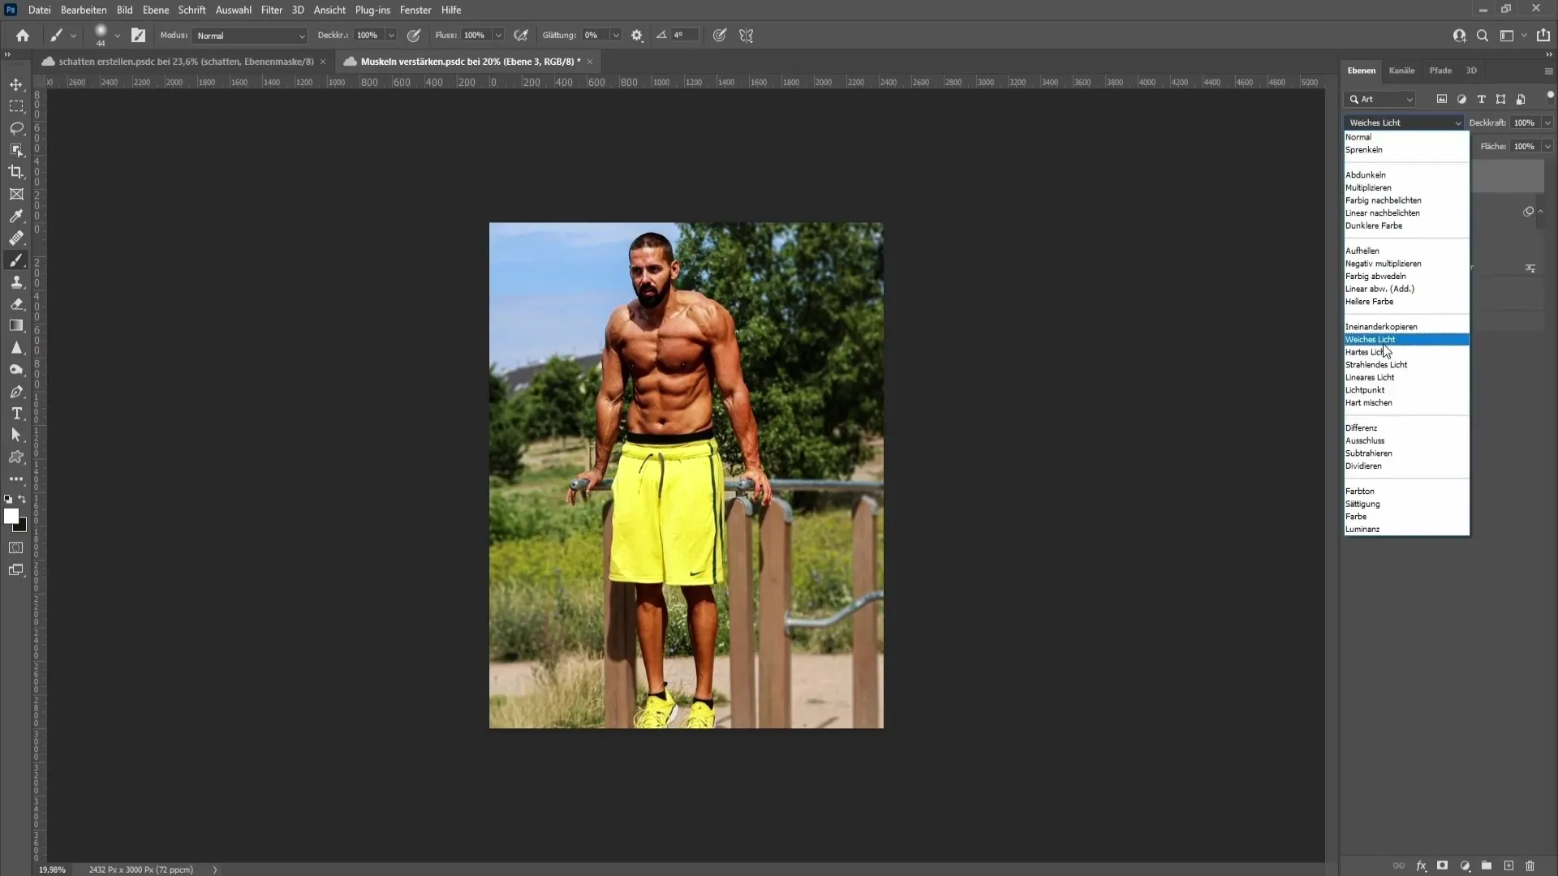
Task: Select the Eyedropper tool
Action: [15, 216]
